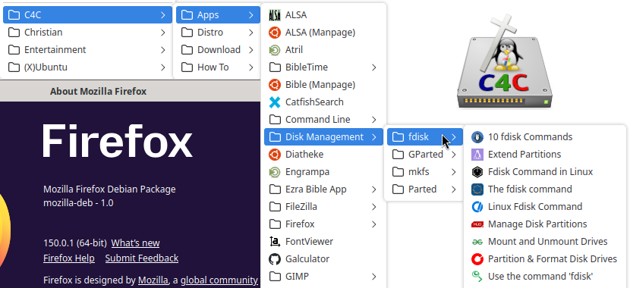The width and height of the screenshot is (630, 288).
Task: Follow the Mozilla link
Action: 153,280
